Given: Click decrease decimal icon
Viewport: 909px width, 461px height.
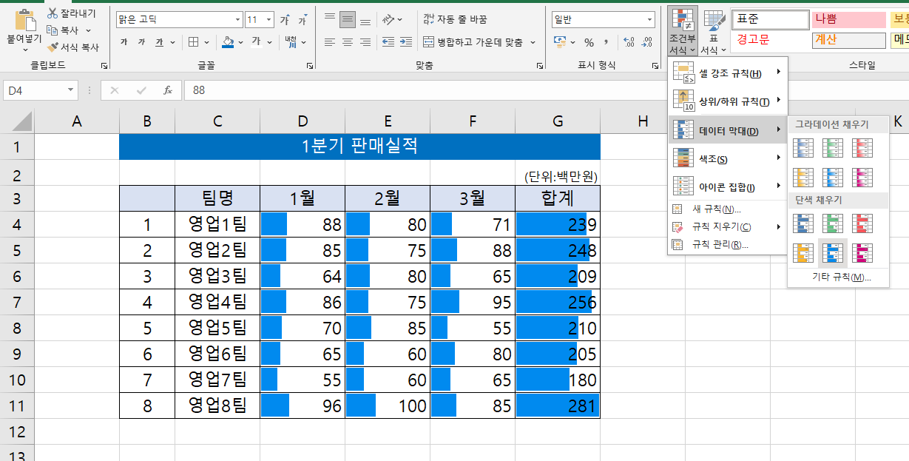Looking at the screenshot, I should 647,42.
